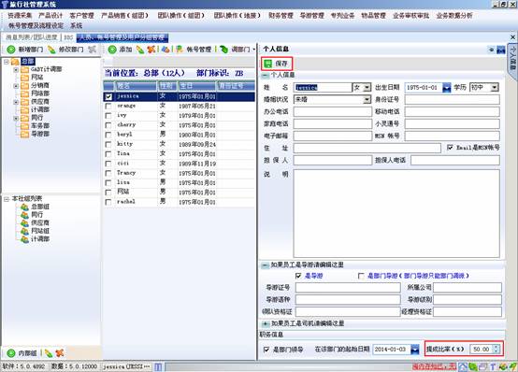Click the green 新增部门 add-department icon
This screenshot has height=372, width=518.
coord(11,50)
